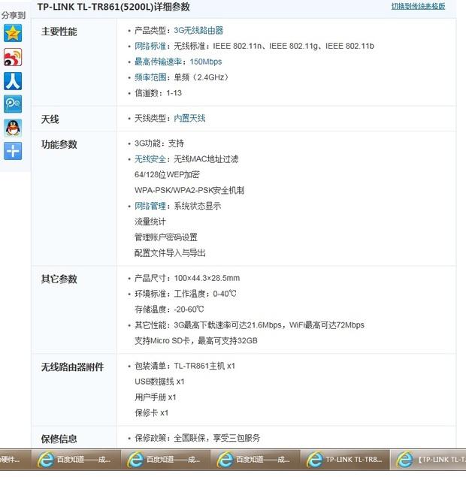Open 频率范围 term link

click(x=150, y=77)
